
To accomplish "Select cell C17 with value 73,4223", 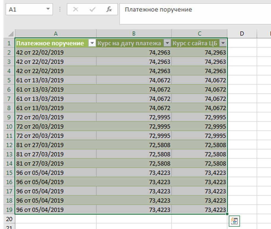I will 199,191.
